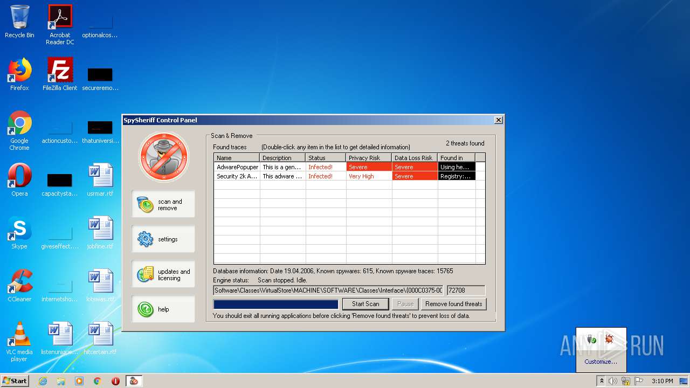Click the SpySheriff spy logo
The height and width of the screenshot is (388, 690).
(x=164, y=157)
